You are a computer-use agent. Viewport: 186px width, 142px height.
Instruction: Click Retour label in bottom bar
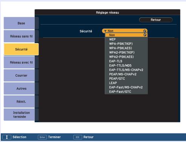pyautogui.click(x=88, y=137)
